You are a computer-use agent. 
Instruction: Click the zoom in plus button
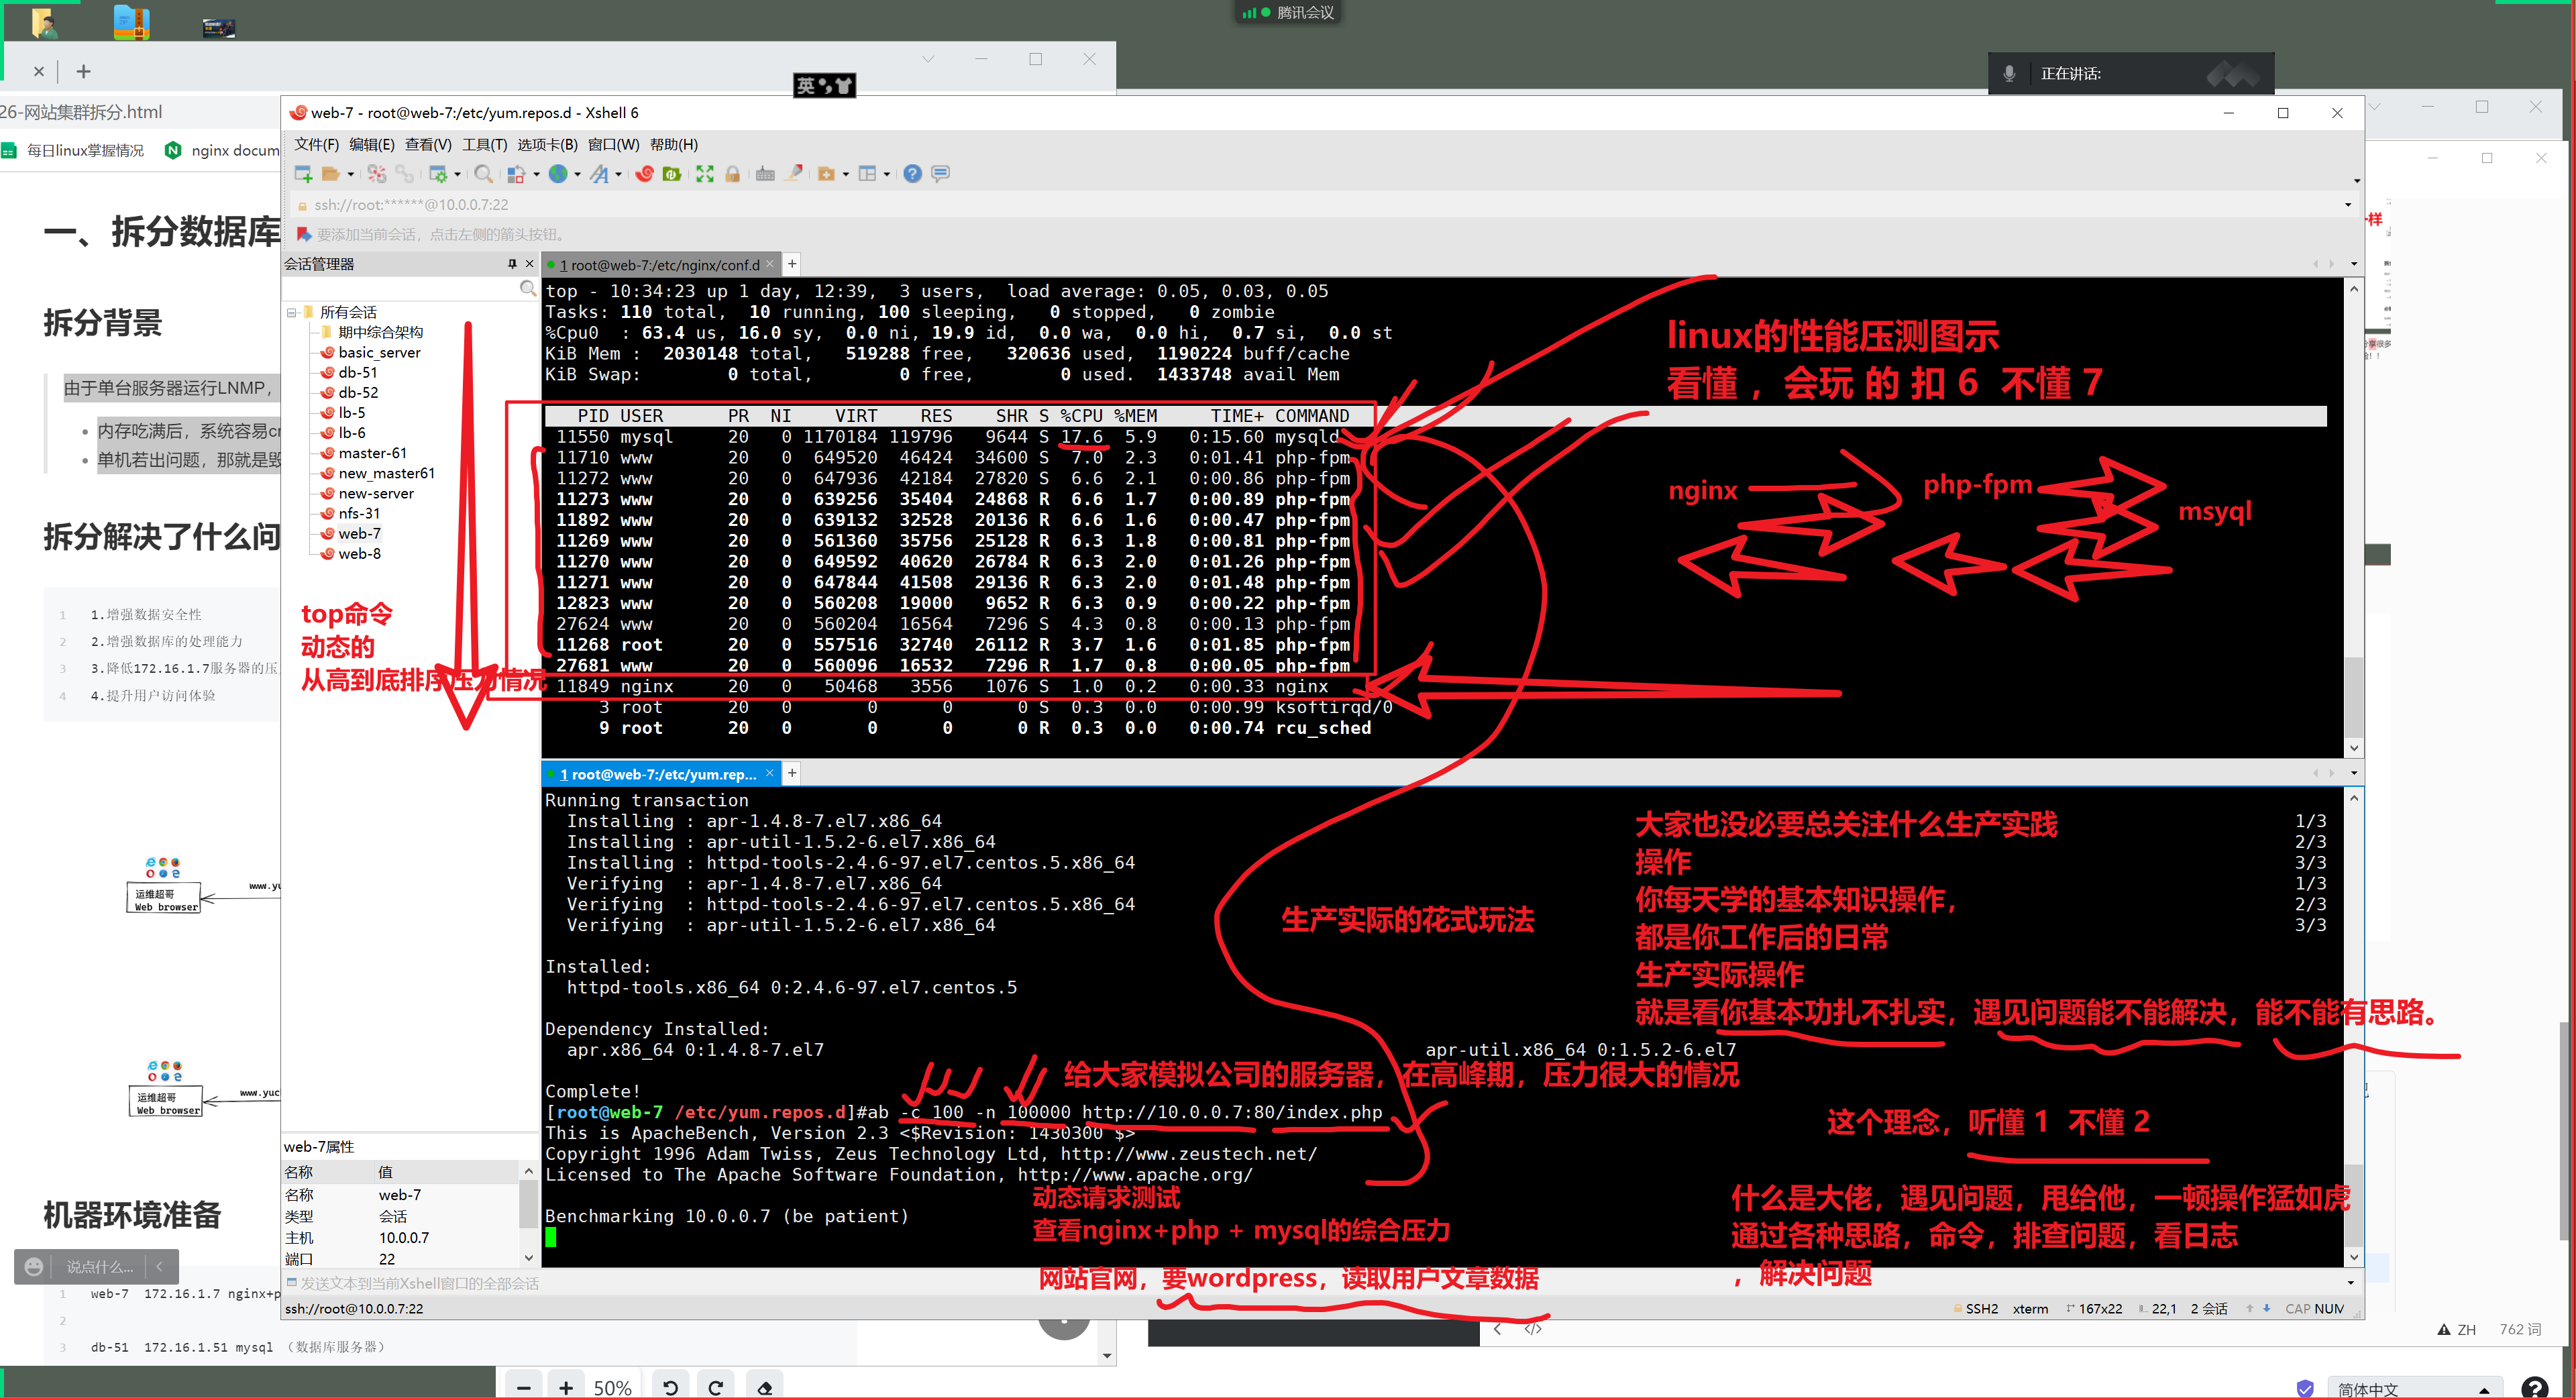[x=566, y=1387]
